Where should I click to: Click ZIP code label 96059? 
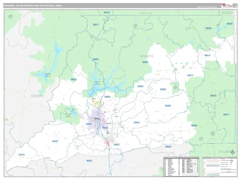[168, 147]
